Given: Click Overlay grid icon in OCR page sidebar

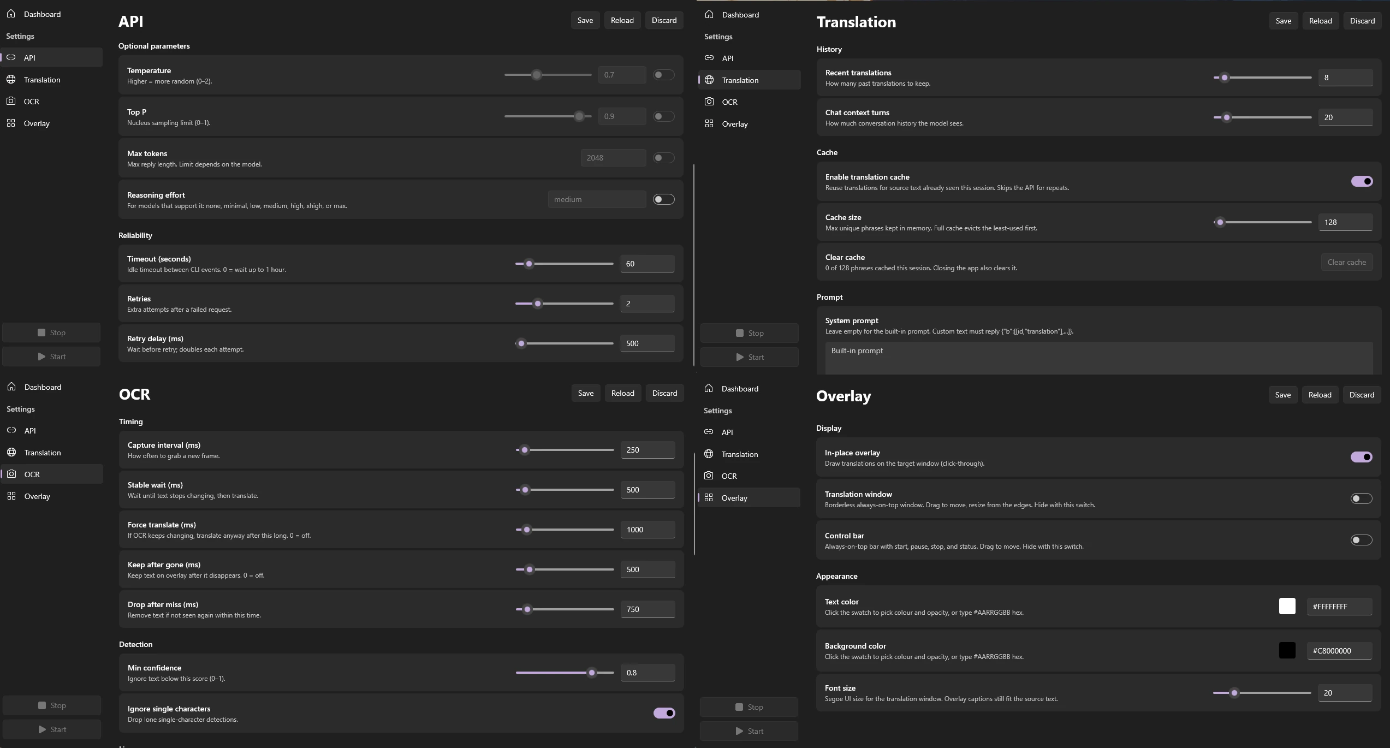Looking at the screenshot, I should tap(11, 496).
